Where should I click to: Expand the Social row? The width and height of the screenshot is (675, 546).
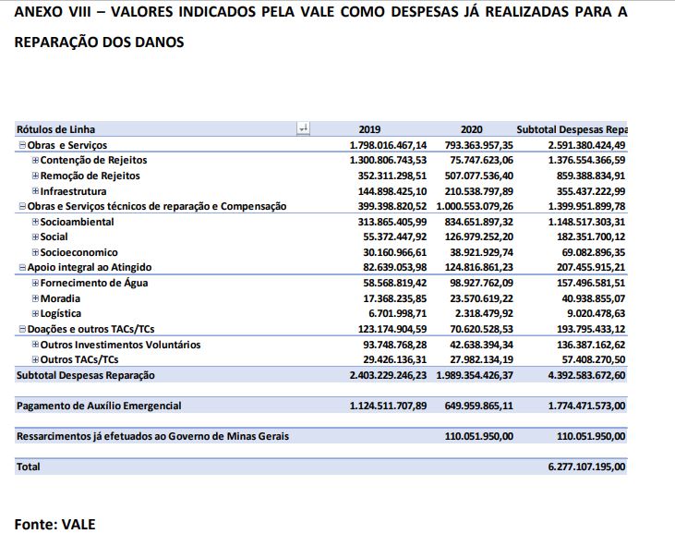pyautogui.click(x=36, y=237)
